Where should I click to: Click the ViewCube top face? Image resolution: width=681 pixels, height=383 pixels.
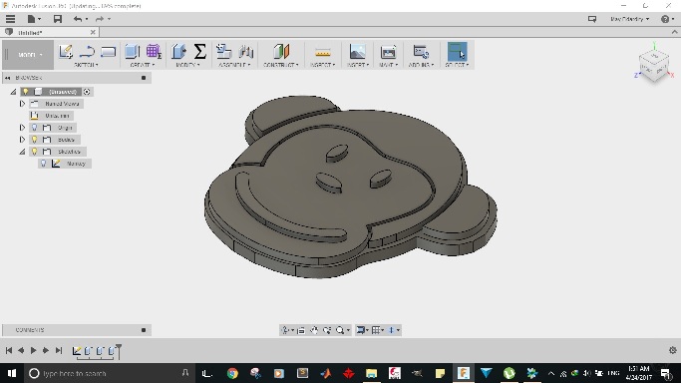point(654,57)
